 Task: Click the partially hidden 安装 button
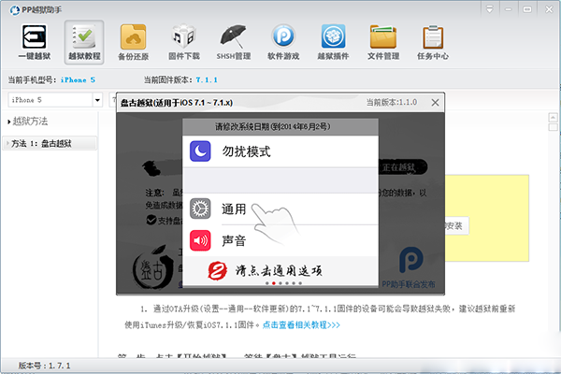click(456, 226)
